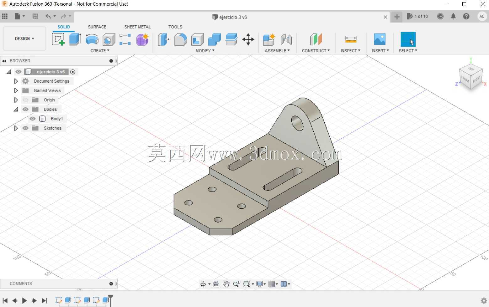Image resolution: width=489 pixels, height=307 pixels.
Task: Select the Shell tool
Action: [x=198, y=39]
